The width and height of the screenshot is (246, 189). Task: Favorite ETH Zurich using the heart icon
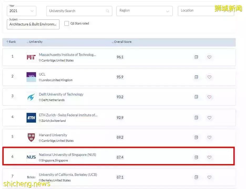coord(209,118)
